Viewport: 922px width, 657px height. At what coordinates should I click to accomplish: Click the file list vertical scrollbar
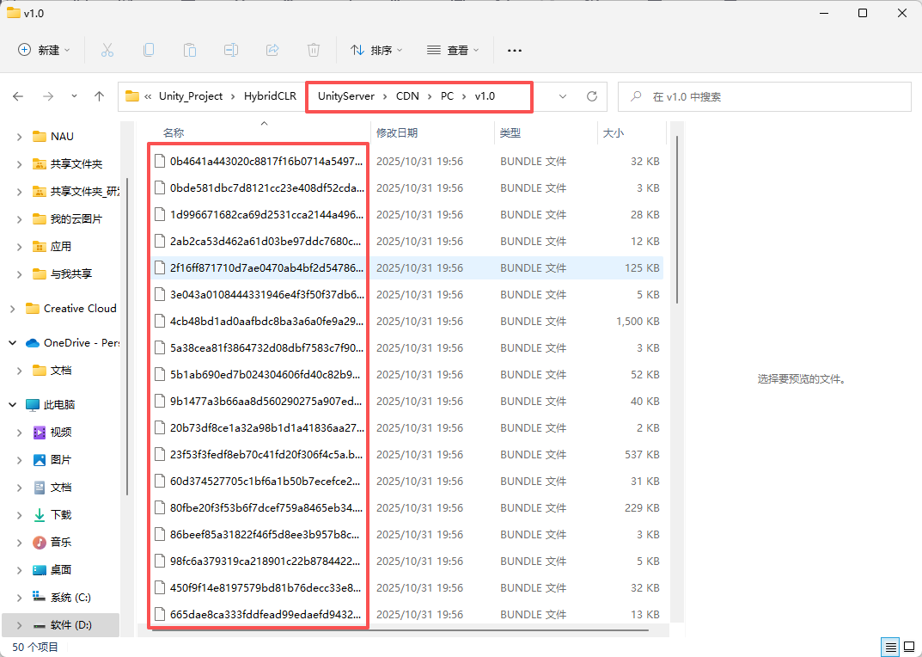677,219
